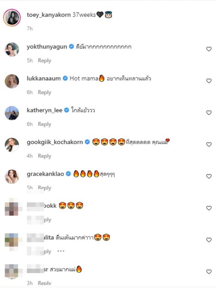The image size is (216, 289).
Task: Open gookgiik_kochakorn's profile picture
Action: (x=12, y=145)
